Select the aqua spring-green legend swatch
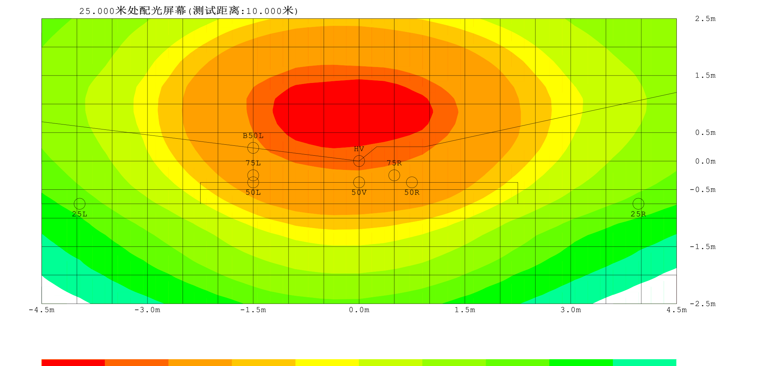The width and height of the screenshot is (777, 366). tap(644, 362)
